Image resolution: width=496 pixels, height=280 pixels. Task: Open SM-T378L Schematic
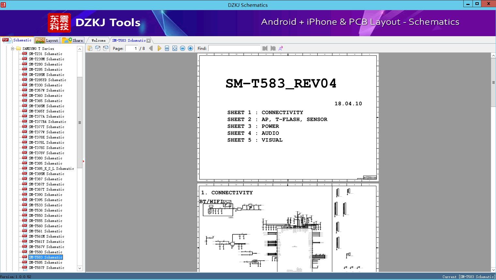click(x=46, y=142)
